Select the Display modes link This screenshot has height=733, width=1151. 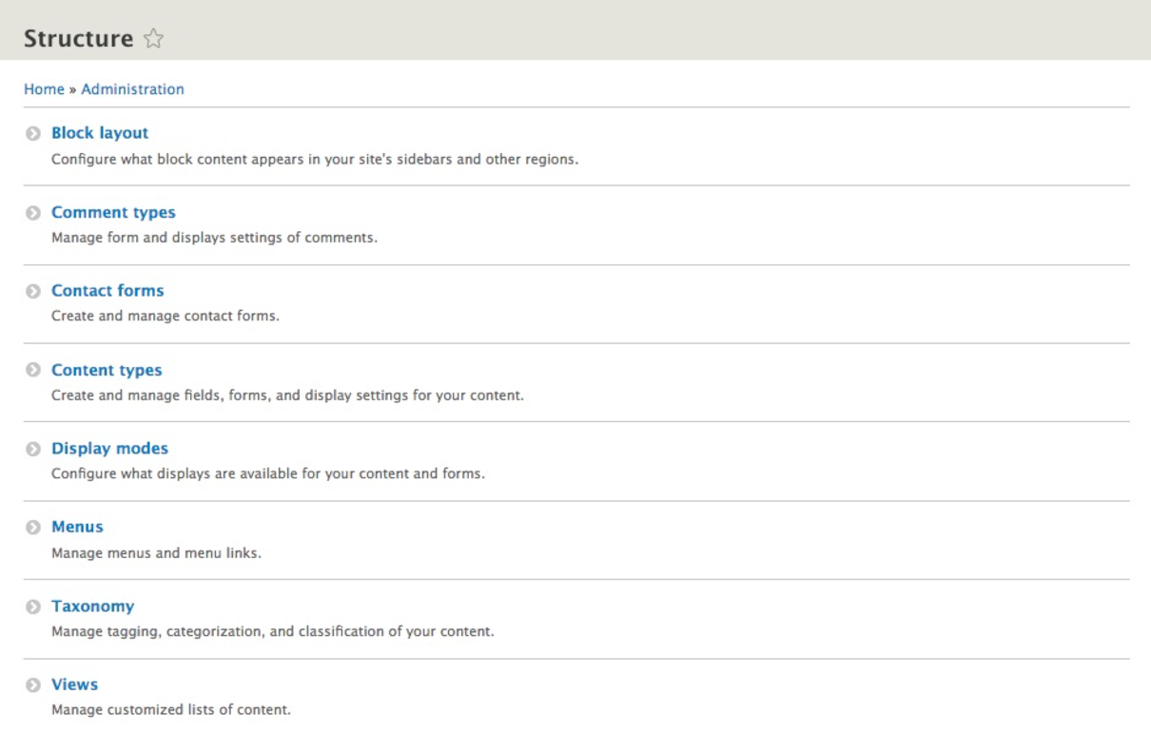109,448
